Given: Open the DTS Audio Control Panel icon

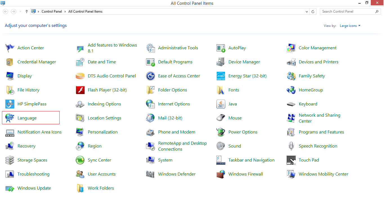Looking at the screenshot, I should [x=80, y=76].
